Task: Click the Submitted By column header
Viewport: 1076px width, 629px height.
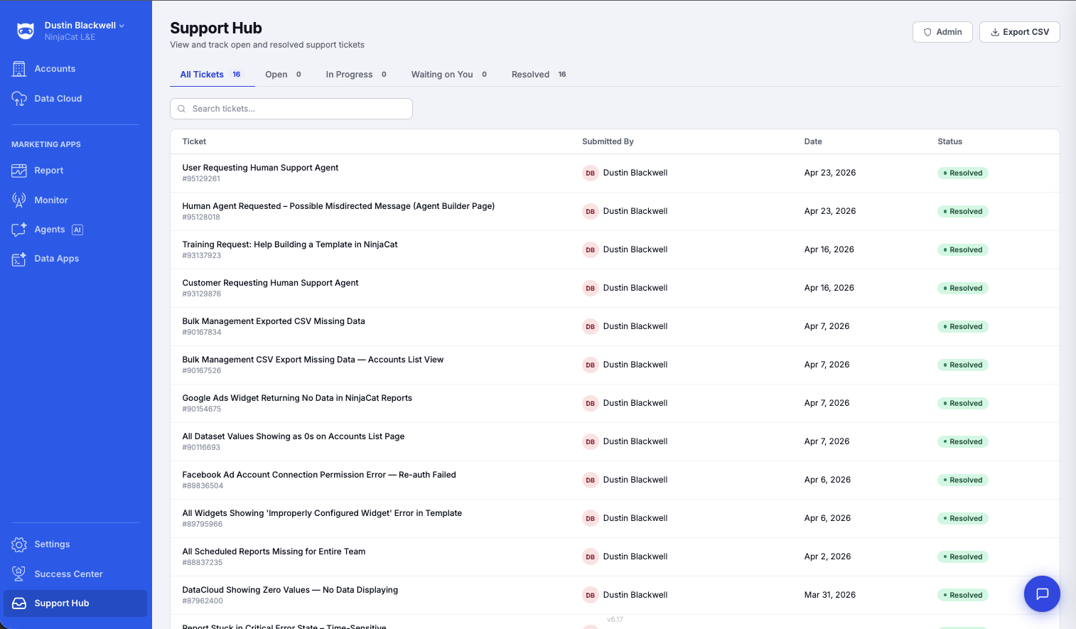Action: 608,141
